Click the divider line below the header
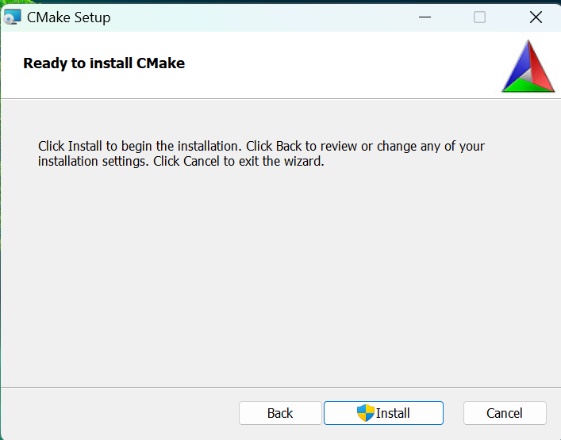This screenshot has height=440, width=561. coord(281,98)
